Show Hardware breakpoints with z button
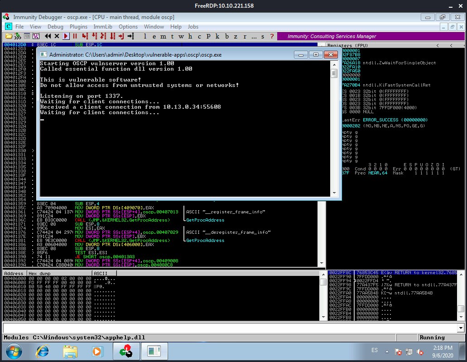This screenshot has width=467, height=362. (236, 36)
